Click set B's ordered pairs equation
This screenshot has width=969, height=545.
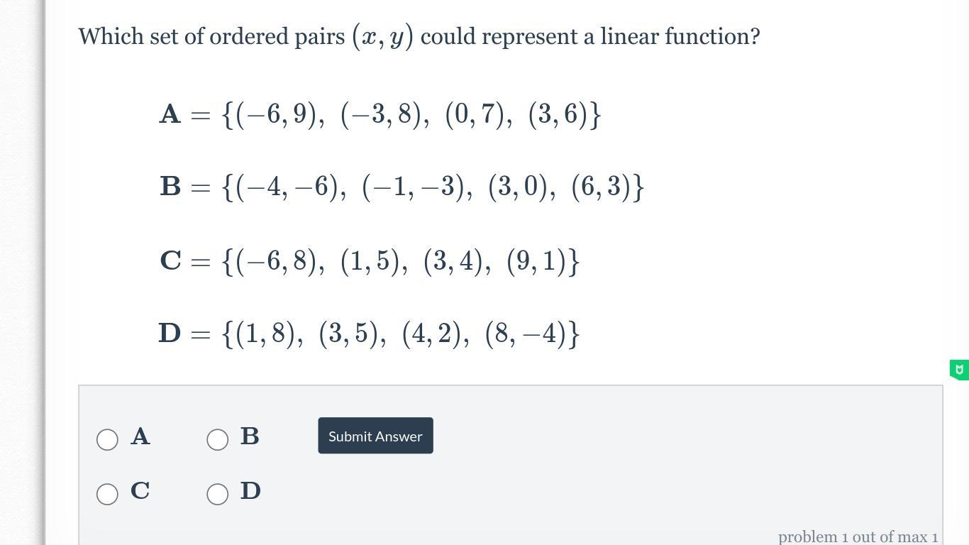(x=402, y=187)
